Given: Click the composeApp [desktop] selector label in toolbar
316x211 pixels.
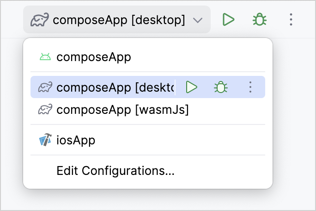Looking at the screenshot, I should [x=119, y=20].
